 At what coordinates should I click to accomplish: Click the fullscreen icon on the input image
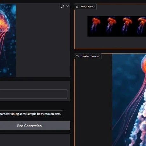click(x=62, y=6)
